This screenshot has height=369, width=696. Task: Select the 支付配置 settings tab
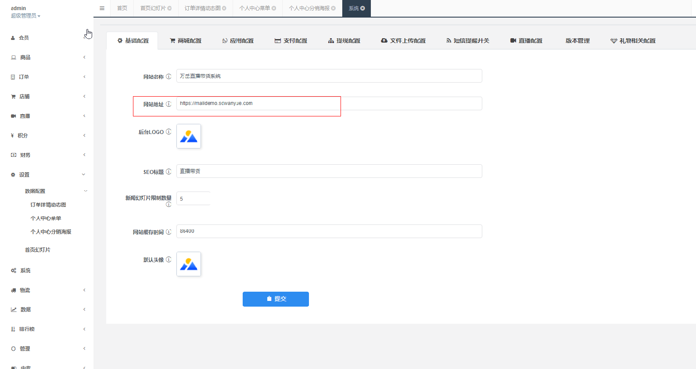(x=291, y=41)
